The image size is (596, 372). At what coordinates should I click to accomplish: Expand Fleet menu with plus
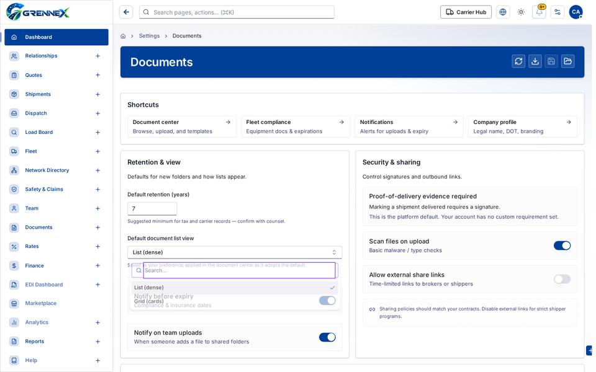tap(97, 151)
